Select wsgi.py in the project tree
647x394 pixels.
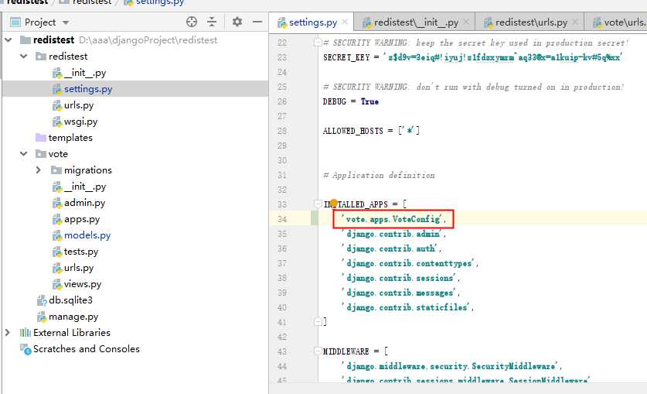tap(80, 122)
